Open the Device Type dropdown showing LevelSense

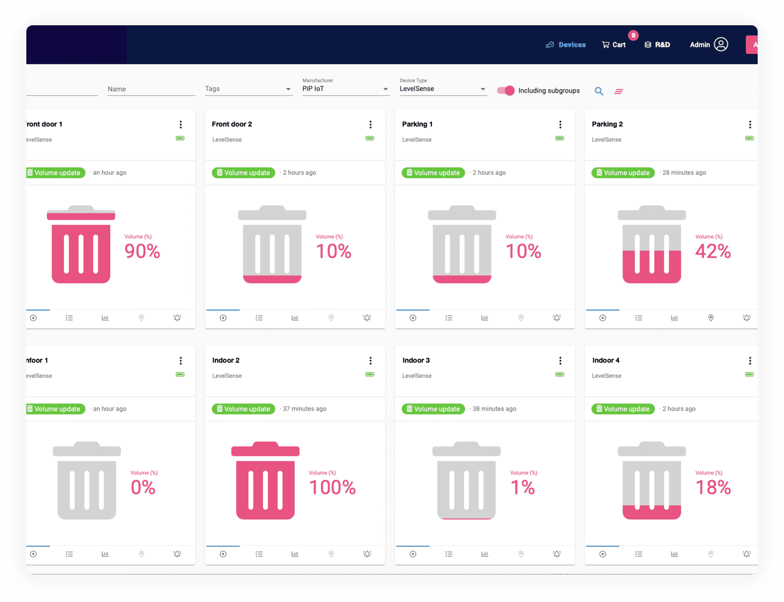443,89
